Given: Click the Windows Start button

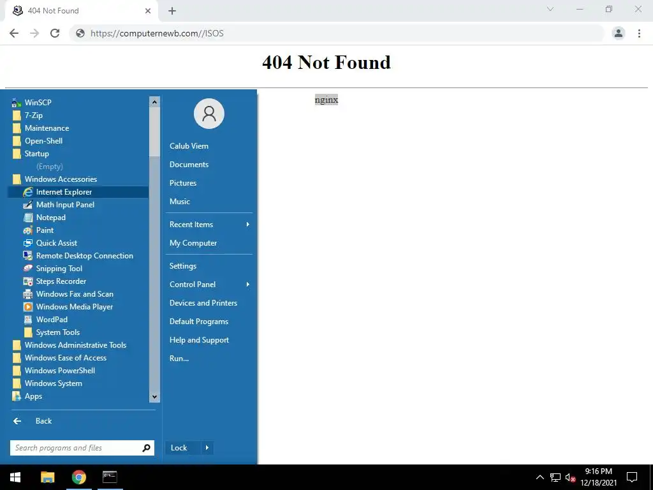Looking at the screenshot, I should [x=15, y=477].
